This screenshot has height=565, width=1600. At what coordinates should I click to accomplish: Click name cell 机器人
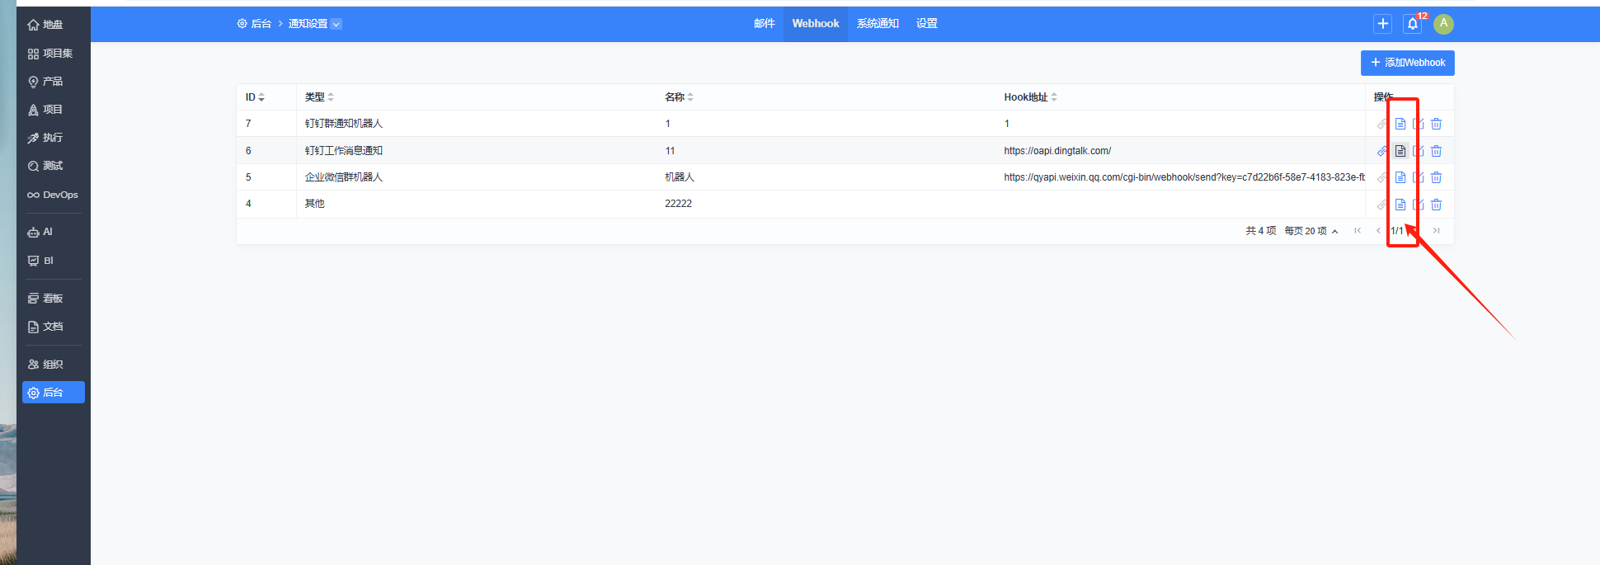[680, 177]
